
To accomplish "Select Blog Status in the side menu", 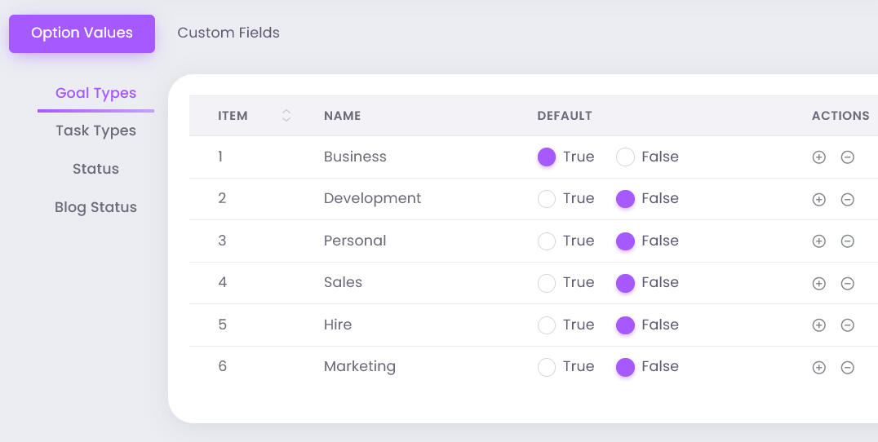I will point(95,207).
